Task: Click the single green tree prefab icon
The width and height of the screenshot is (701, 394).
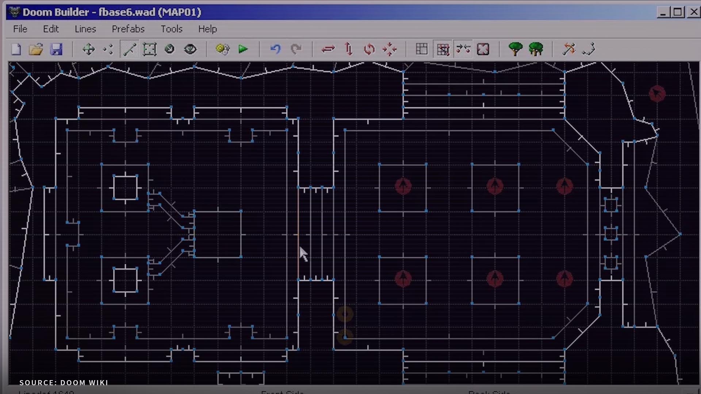Action: pyautogui.click(x=516, y=49)
